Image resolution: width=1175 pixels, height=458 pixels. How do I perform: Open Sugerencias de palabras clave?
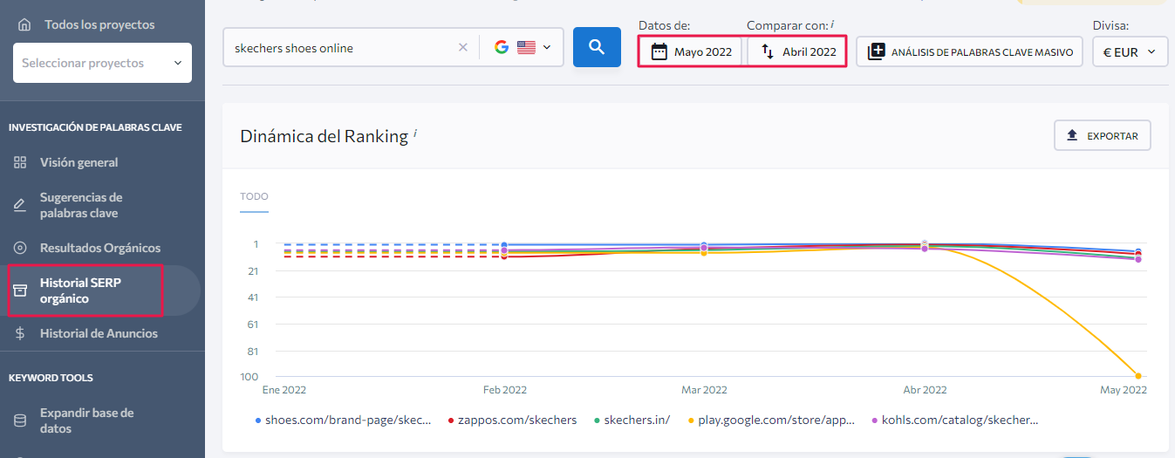pos(81,205)
